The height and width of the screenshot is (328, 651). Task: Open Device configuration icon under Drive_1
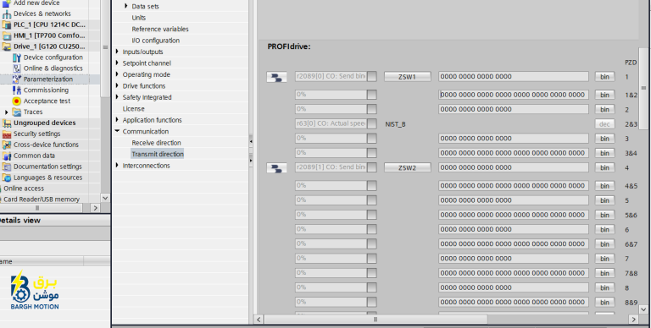(17, 57)
